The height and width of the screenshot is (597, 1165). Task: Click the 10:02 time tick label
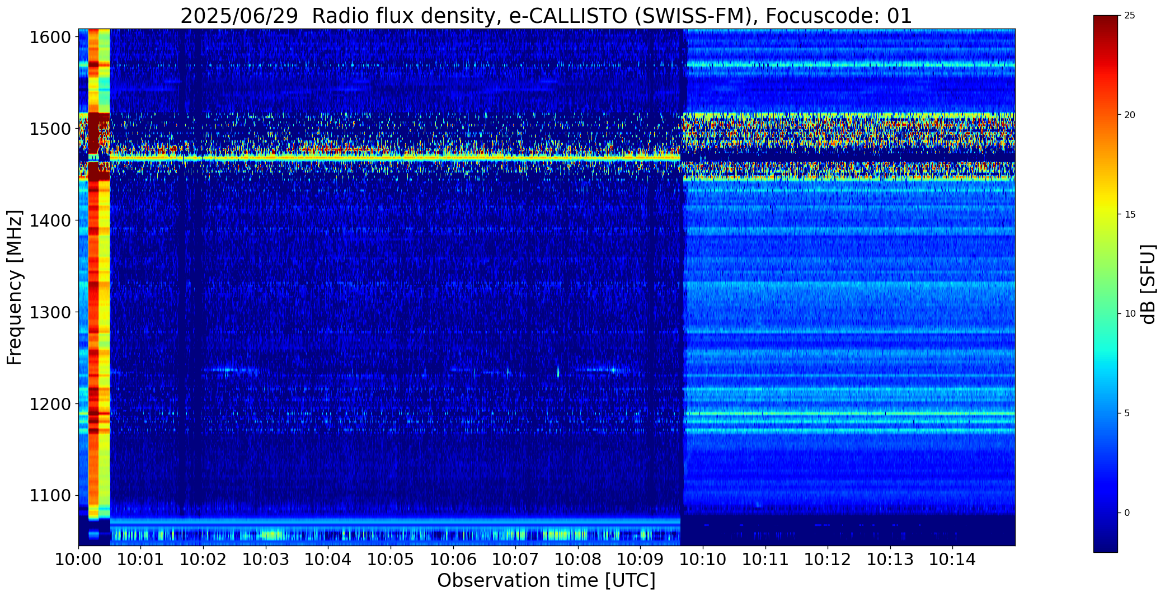203,560
